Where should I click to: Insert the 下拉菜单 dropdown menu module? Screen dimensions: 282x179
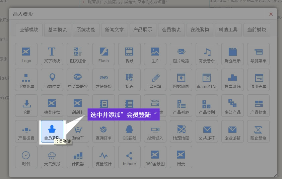click(26, 80)
